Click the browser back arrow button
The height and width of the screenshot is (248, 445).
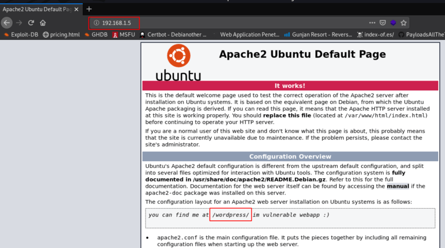click(x=6, y=23)
